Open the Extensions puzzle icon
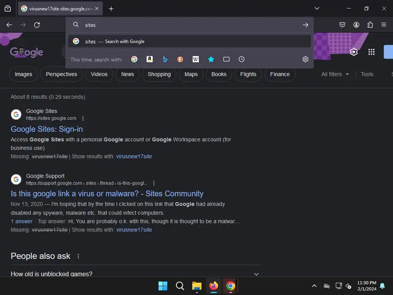The width and height of the screenshot is (393, 295). [x=370, y=25]
